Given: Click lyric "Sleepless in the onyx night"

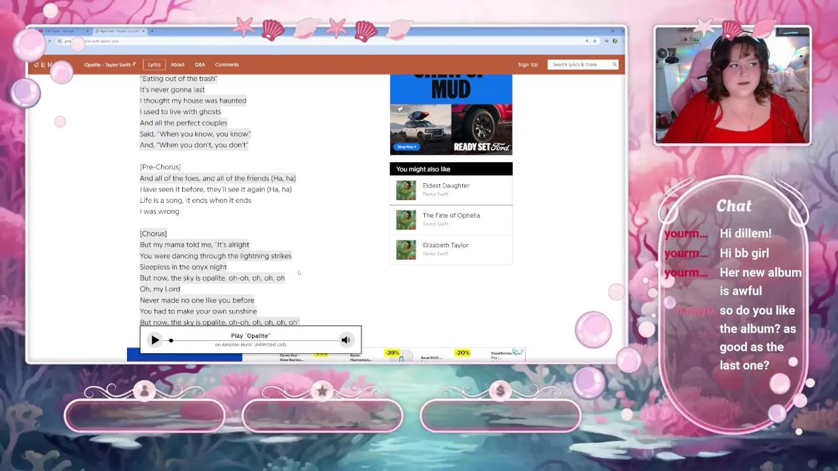Looking at the screenshot, I should pyautogui.click(x=183, y=267).
